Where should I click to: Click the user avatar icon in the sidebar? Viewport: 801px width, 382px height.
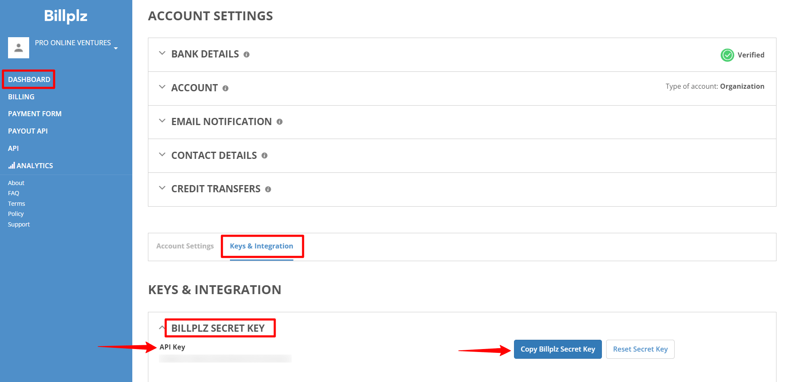(x=18, y=47)
